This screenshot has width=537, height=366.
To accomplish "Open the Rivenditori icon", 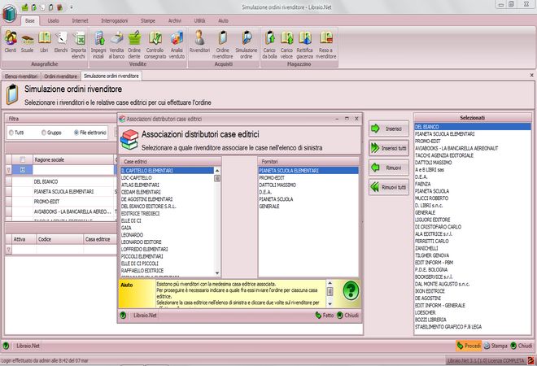I will [199, 41].
